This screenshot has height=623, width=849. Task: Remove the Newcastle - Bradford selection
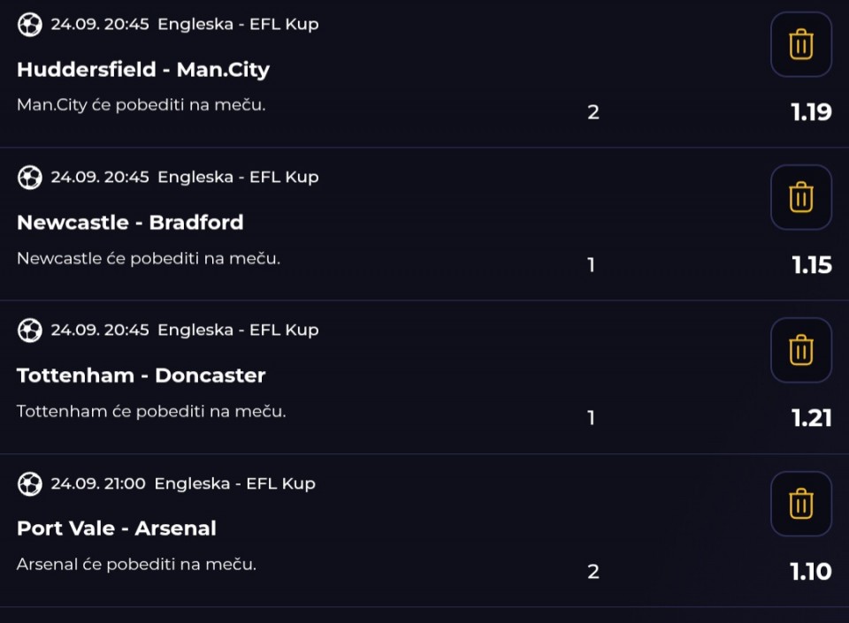point(801,197)
